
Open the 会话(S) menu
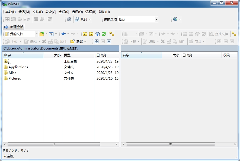(x=64, y=12)
